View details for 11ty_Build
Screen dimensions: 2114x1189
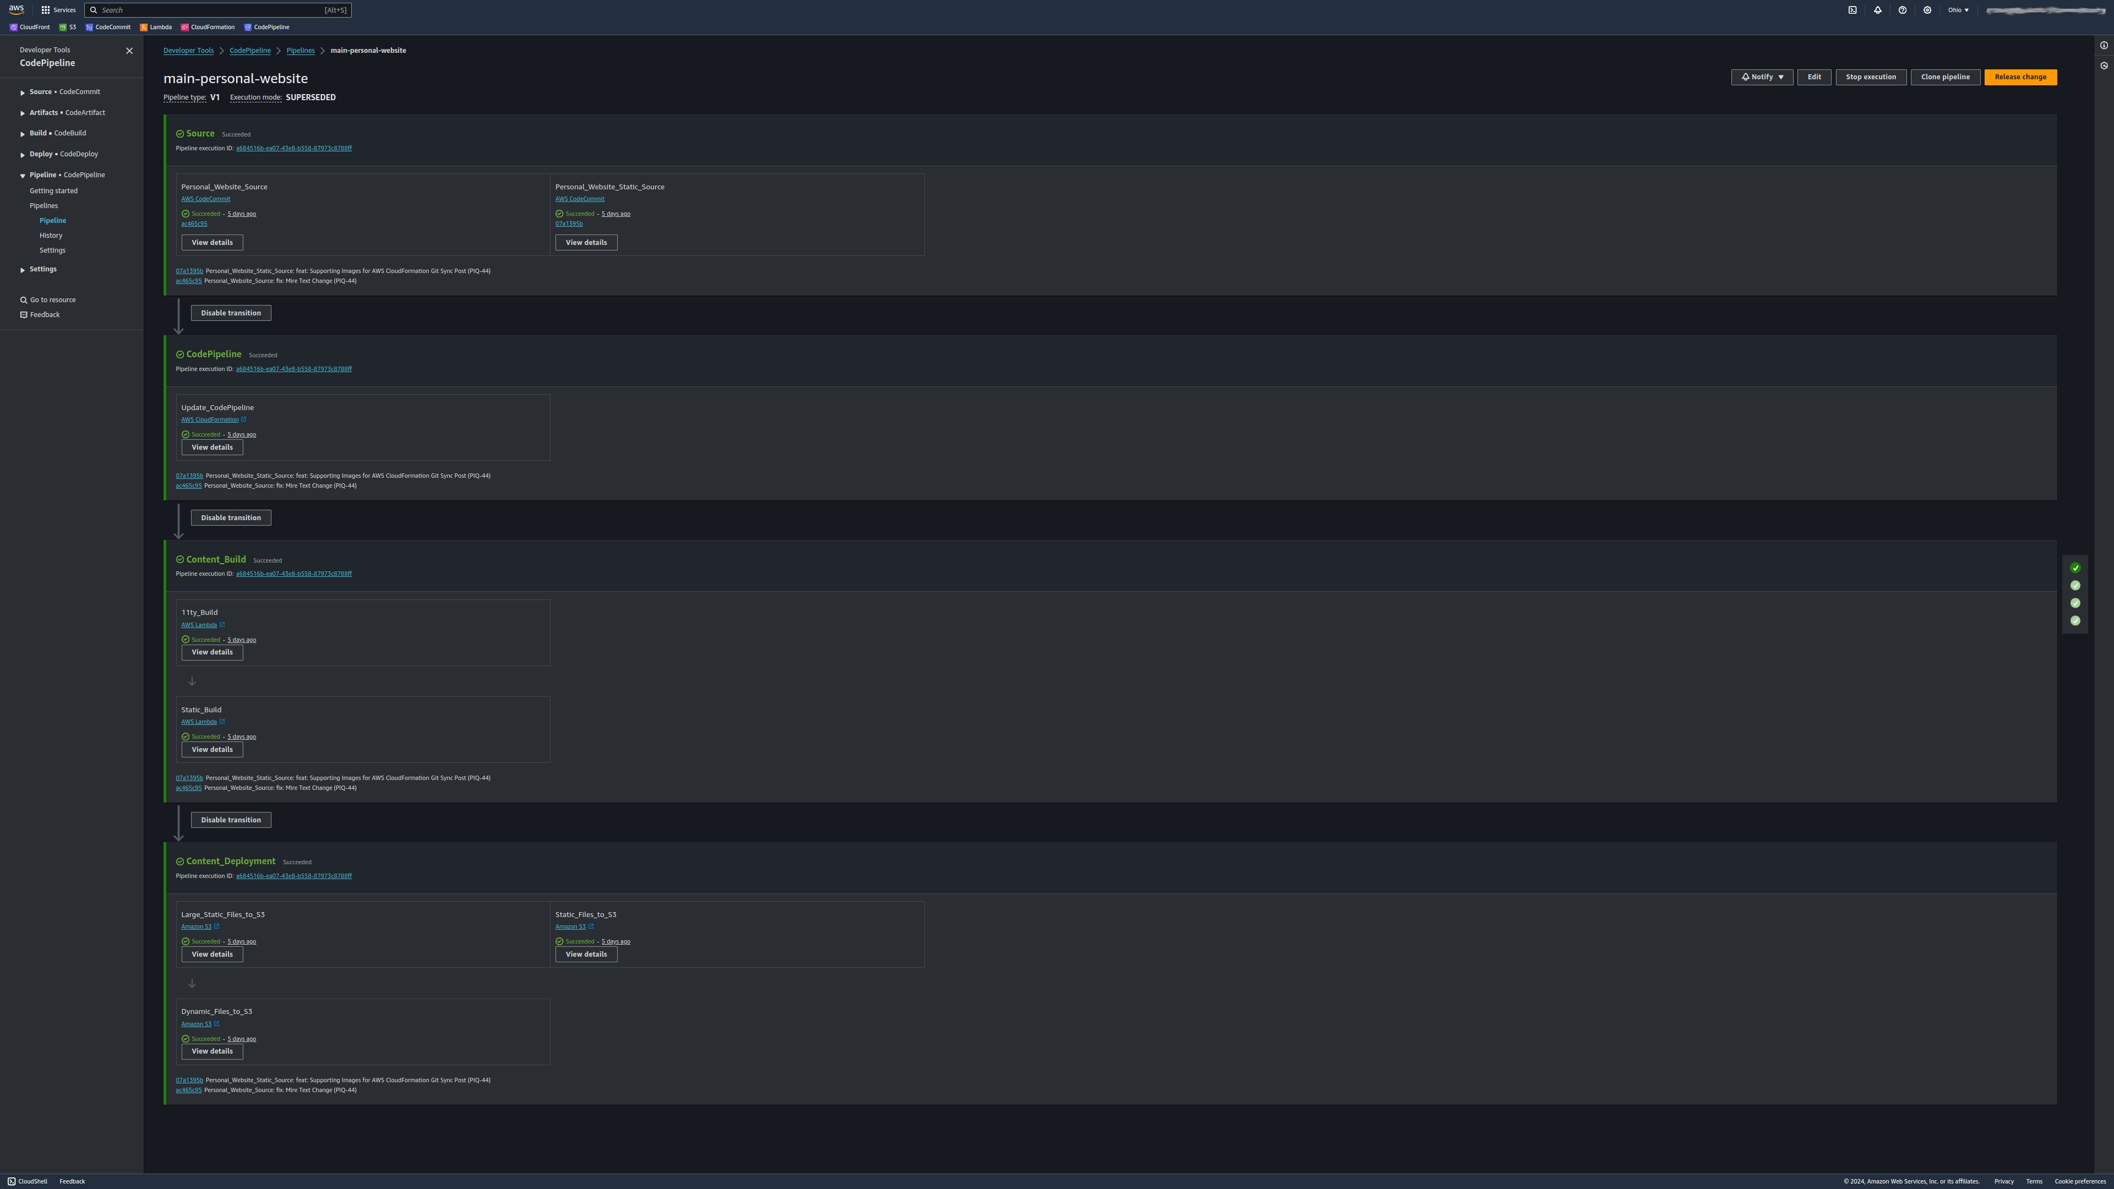click(x=212, y=652)
